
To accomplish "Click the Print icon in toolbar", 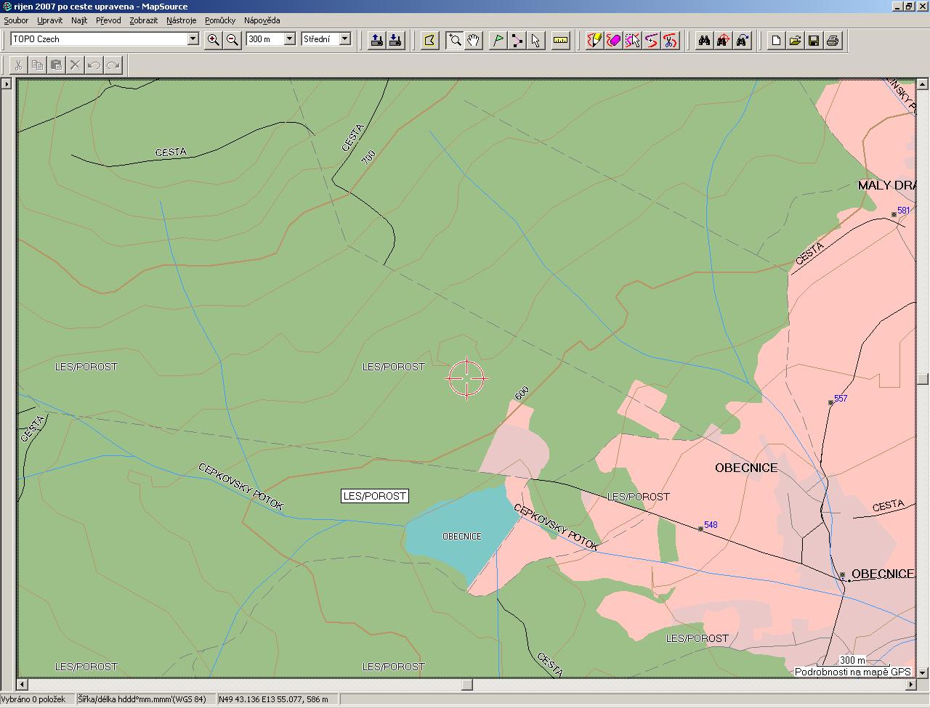I will coord(833,40).
